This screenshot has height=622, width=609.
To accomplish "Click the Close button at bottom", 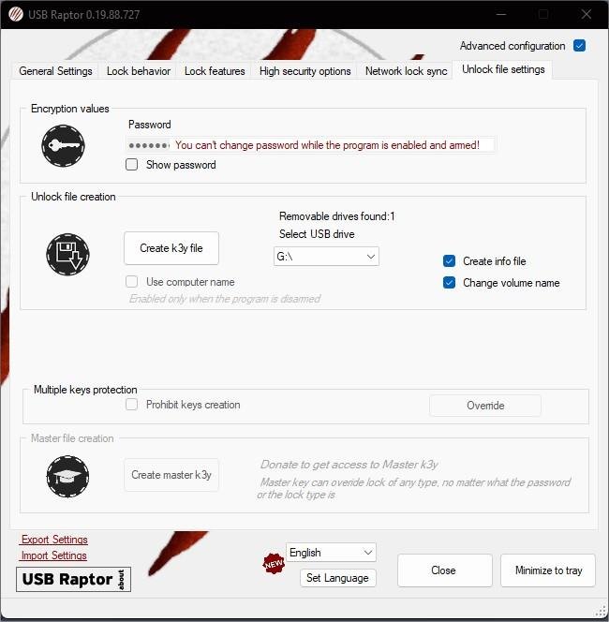I will coord(445,570).
